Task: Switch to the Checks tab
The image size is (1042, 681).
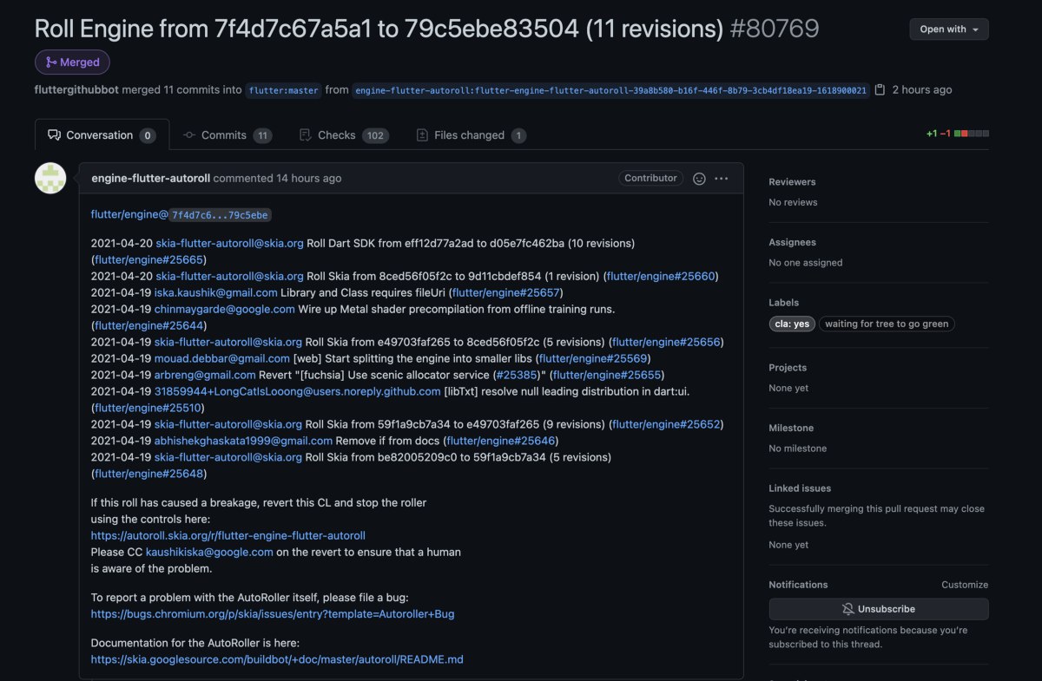Action: 343,135
